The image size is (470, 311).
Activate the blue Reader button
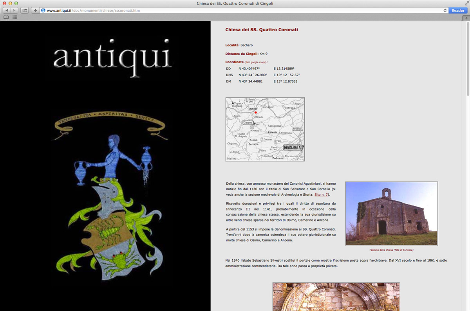click(458, 10)
